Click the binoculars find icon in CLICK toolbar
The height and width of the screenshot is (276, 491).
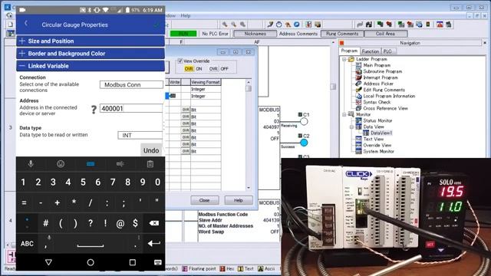coord(368,25)
